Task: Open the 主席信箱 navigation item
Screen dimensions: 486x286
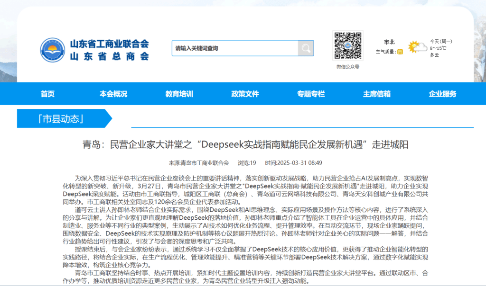Action: 376,94
